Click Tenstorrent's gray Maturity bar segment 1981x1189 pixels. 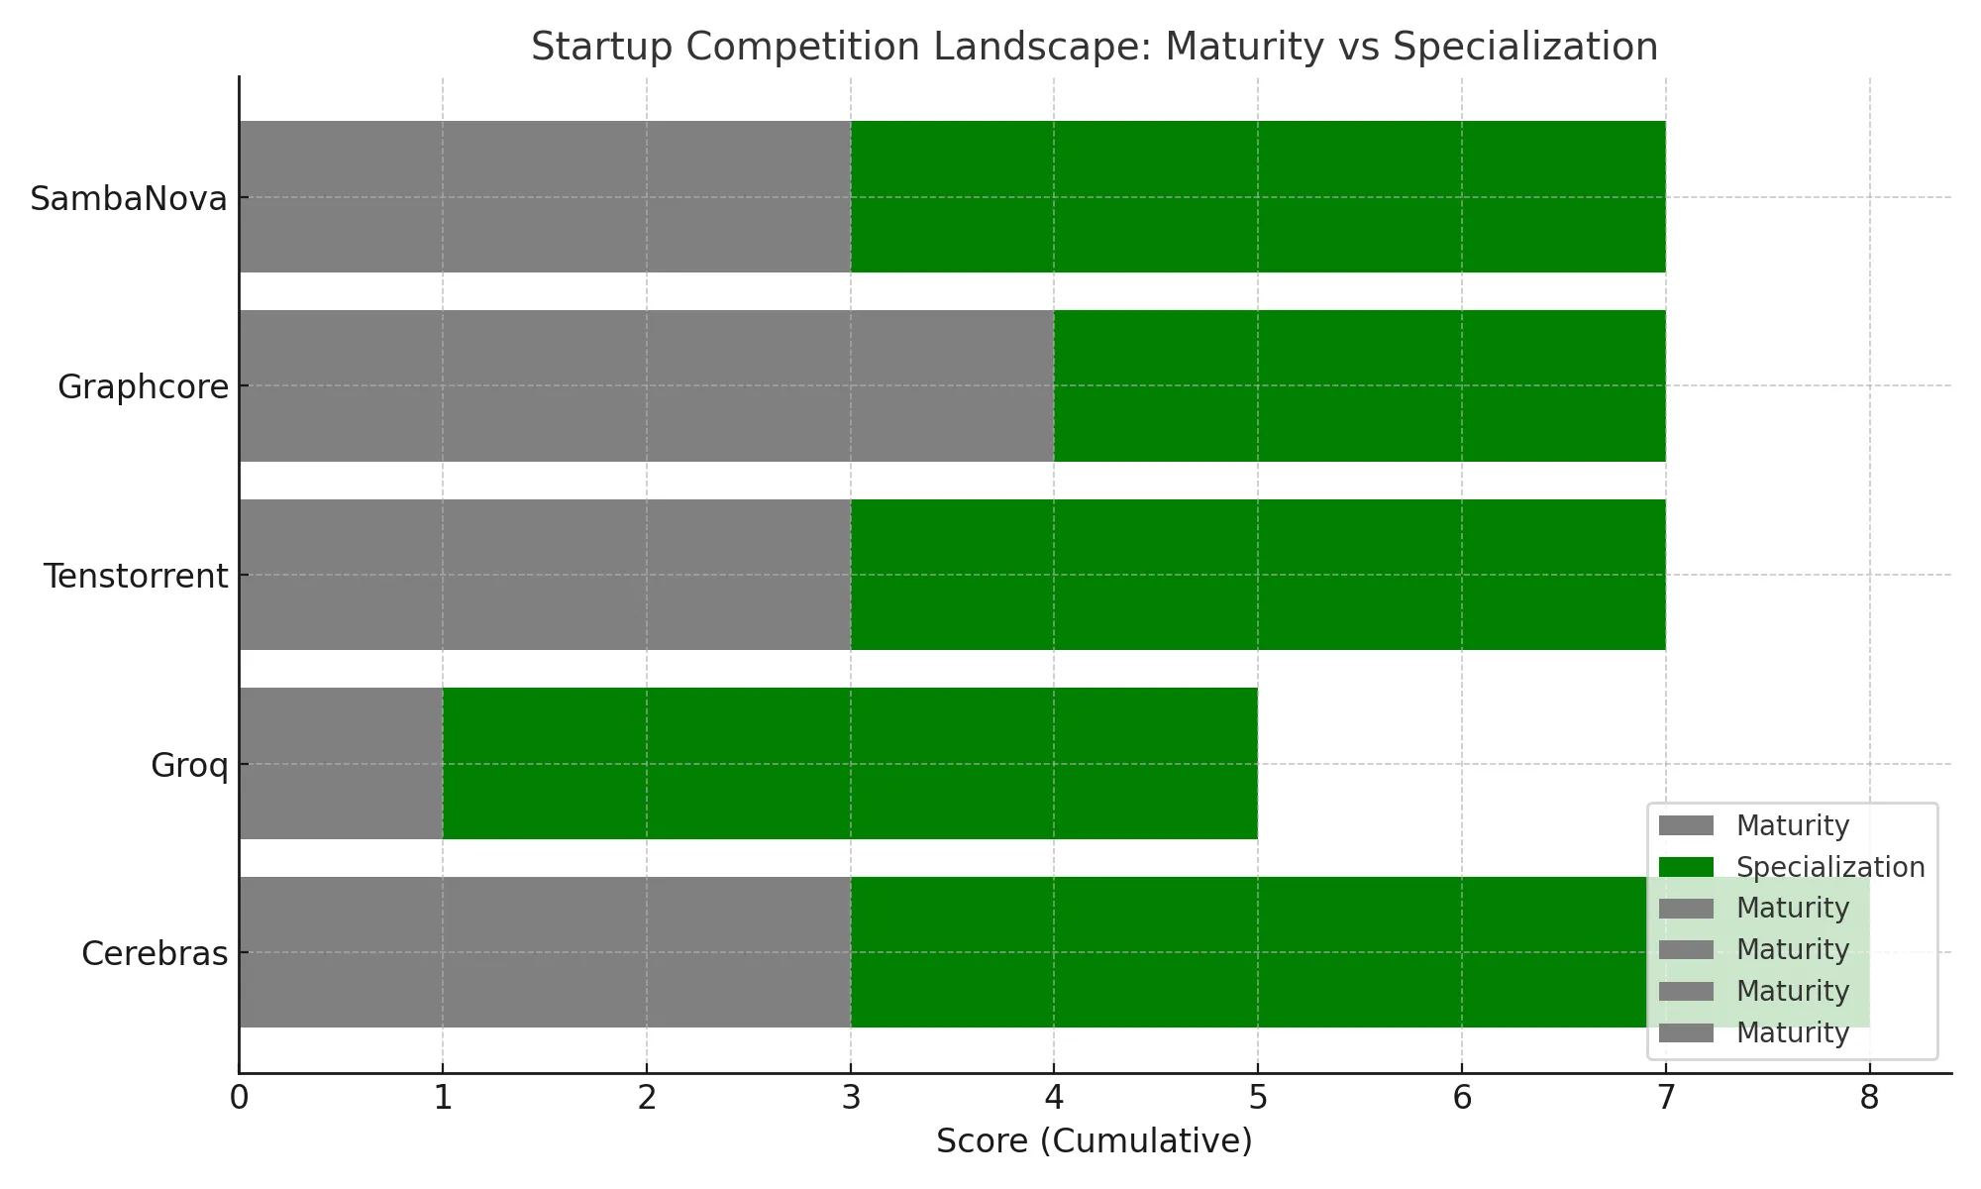click(x=545, y=575)
